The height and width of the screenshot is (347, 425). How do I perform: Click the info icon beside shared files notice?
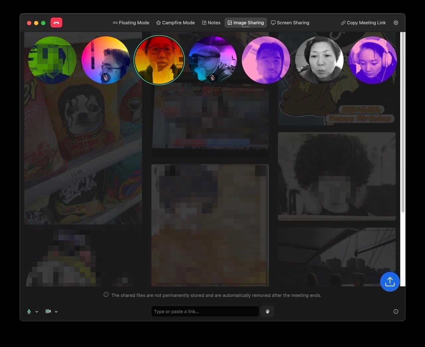tap(106, 295)
